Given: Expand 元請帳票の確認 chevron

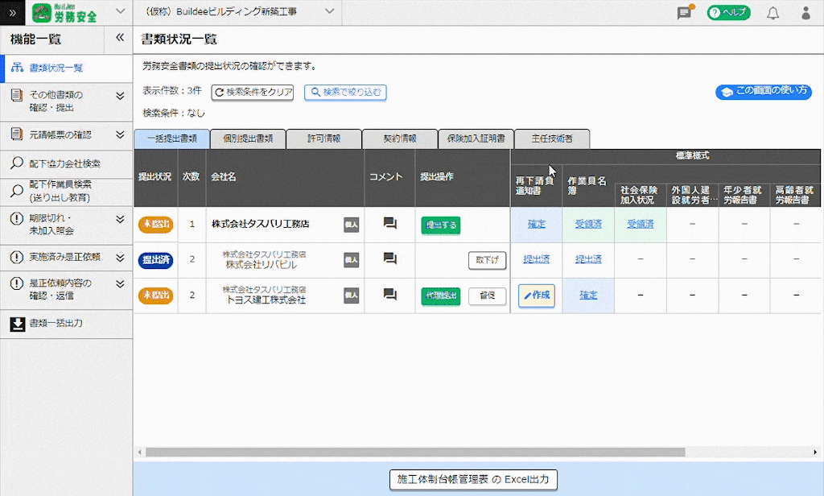Looking at the screenshot, I should click(x=120, y=134).
